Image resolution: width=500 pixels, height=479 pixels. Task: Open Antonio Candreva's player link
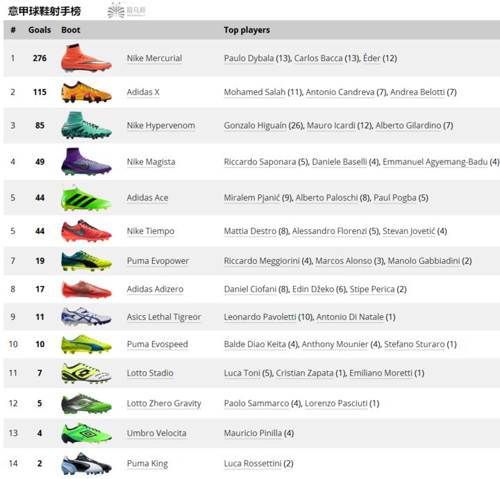(340, 92)
